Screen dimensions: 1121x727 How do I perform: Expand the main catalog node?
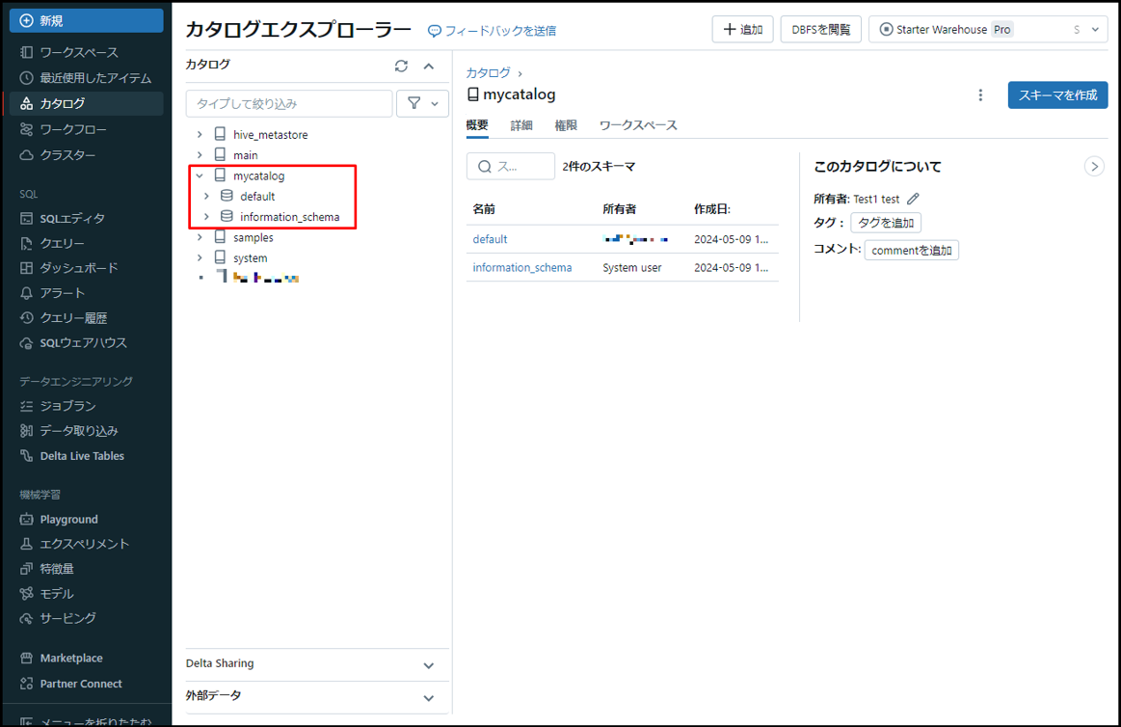click(200, 155)
